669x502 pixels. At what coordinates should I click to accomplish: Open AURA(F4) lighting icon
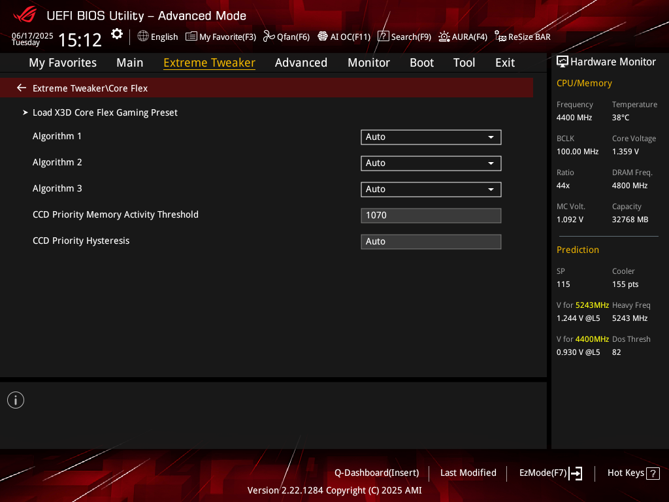click(x=444, y=37)
